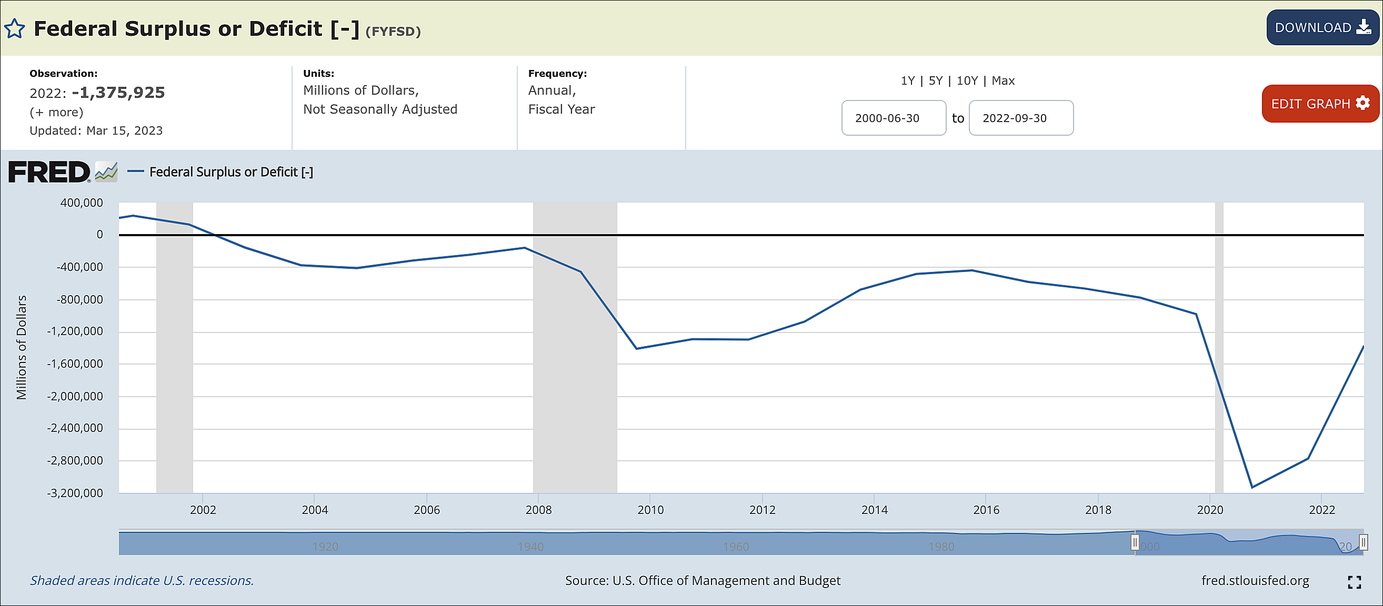Select the 1Y time range
The height and width of the screenshot is (606, 1383).
point(907,80)
